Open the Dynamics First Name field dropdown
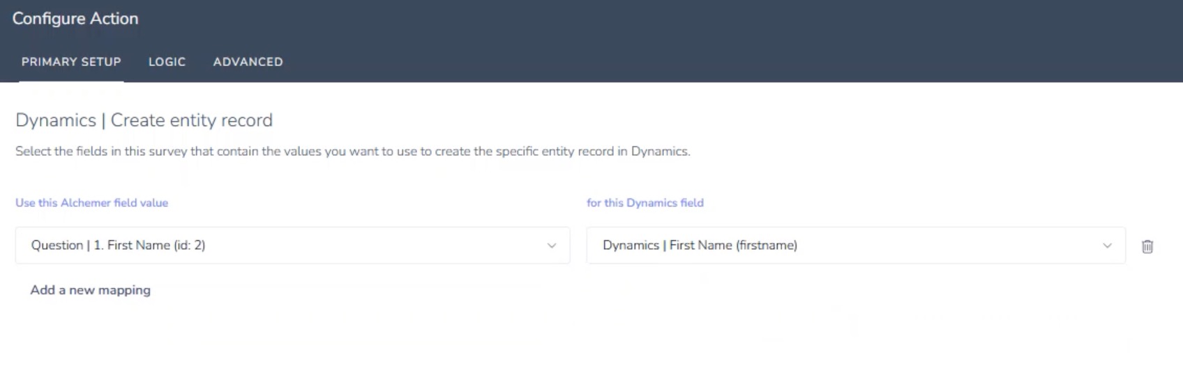Screen dimensions: 1183x366 pos(856,245)
